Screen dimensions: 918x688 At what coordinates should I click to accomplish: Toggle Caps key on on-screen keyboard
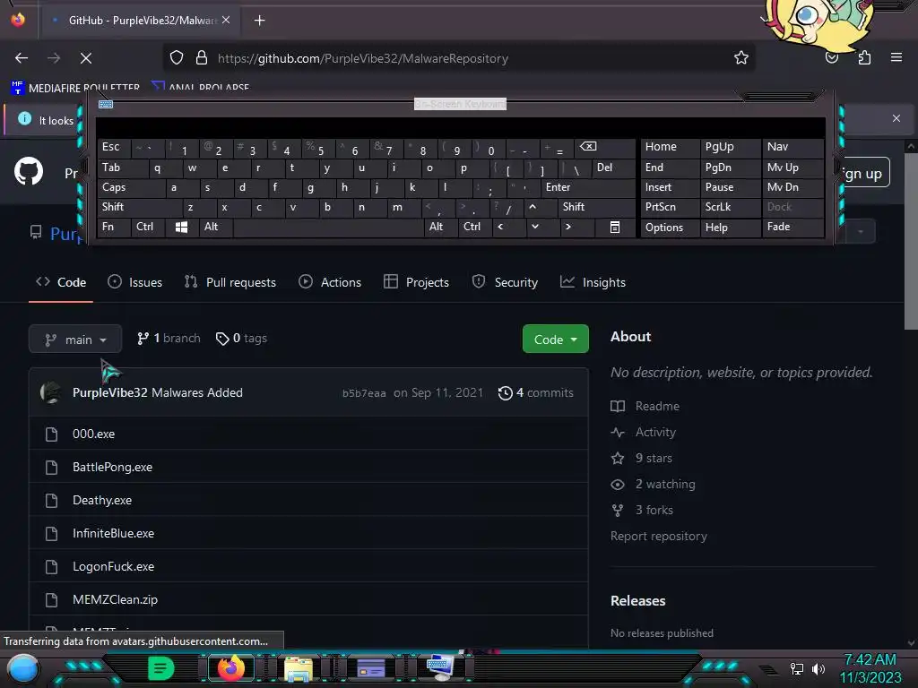(x=131, y=187)
